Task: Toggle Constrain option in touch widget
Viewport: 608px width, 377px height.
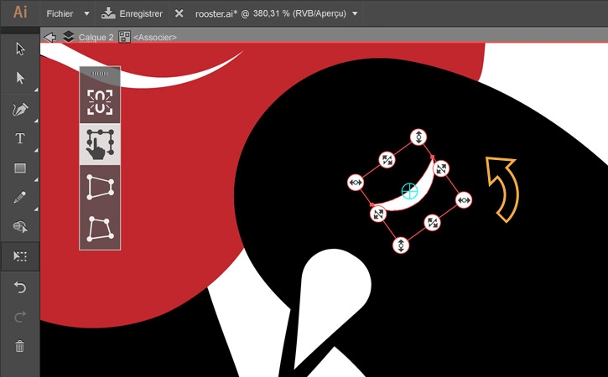Action: [x=100, y=102]
